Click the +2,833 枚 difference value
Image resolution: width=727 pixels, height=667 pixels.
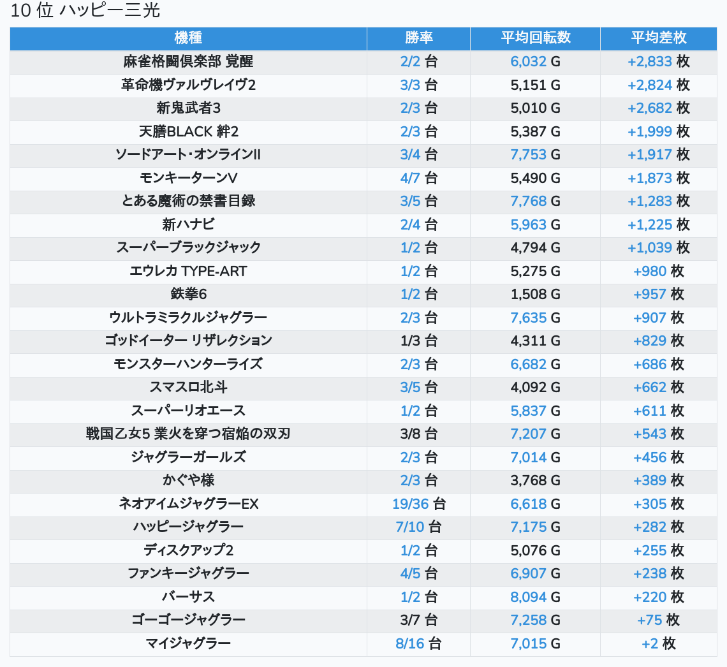coord(658,62)
